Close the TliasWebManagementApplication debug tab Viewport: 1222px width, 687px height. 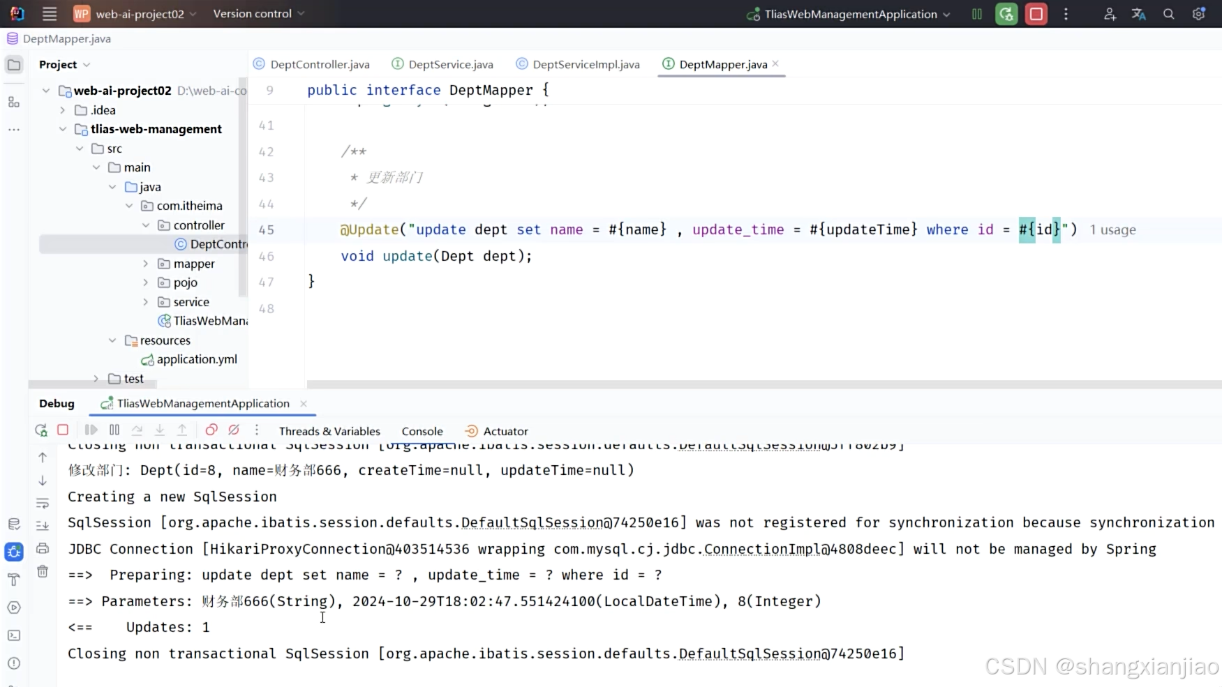(x=304, y=403)
